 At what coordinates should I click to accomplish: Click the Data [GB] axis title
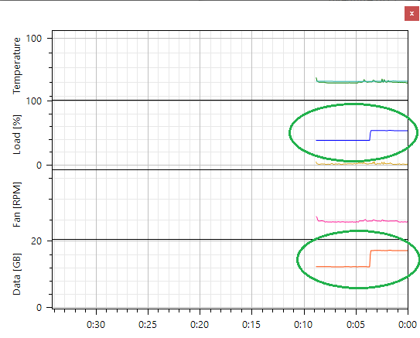[x=16, y=274]
